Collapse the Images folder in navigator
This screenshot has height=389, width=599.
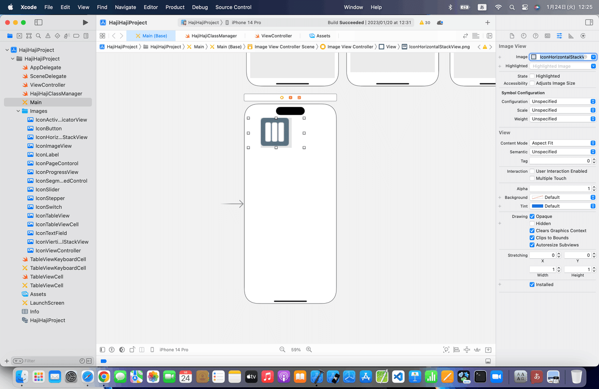[x=18, y=111]
